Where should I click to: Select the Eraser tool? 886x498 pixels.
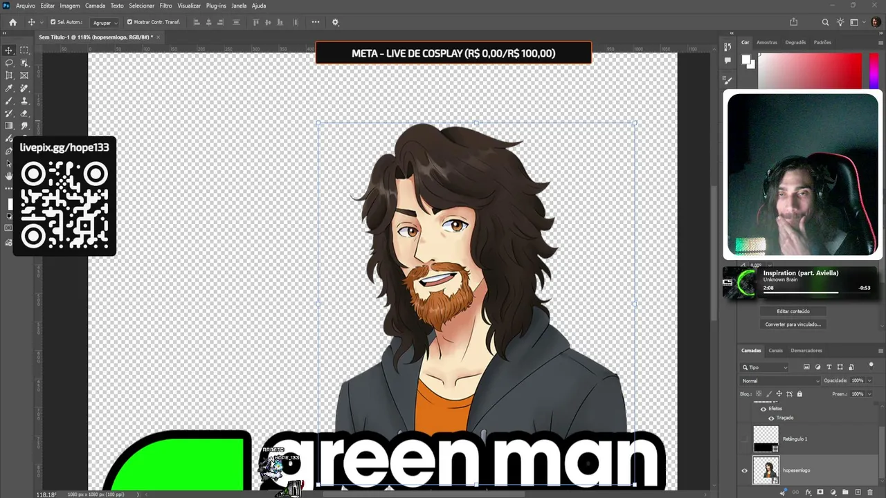pyautogui.click(x=24, y=113)
